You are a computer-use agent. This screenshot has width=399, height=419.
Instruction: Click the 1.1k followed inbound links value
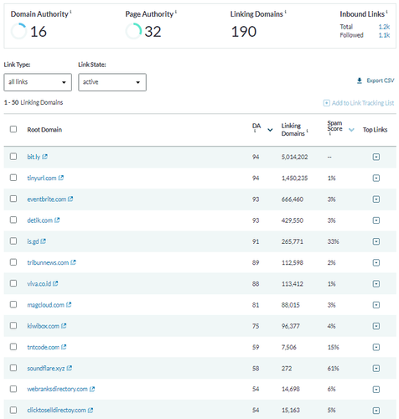[x=384, y=35]
